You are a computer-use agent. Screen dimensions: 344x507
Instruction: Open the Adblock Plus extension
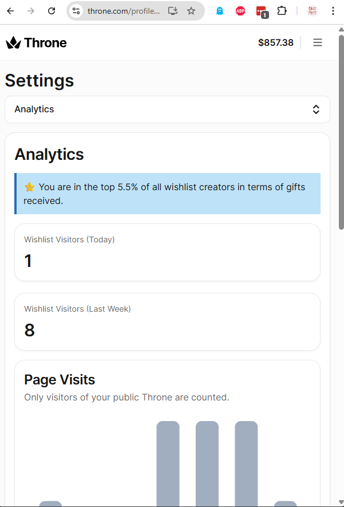[240, 11]
